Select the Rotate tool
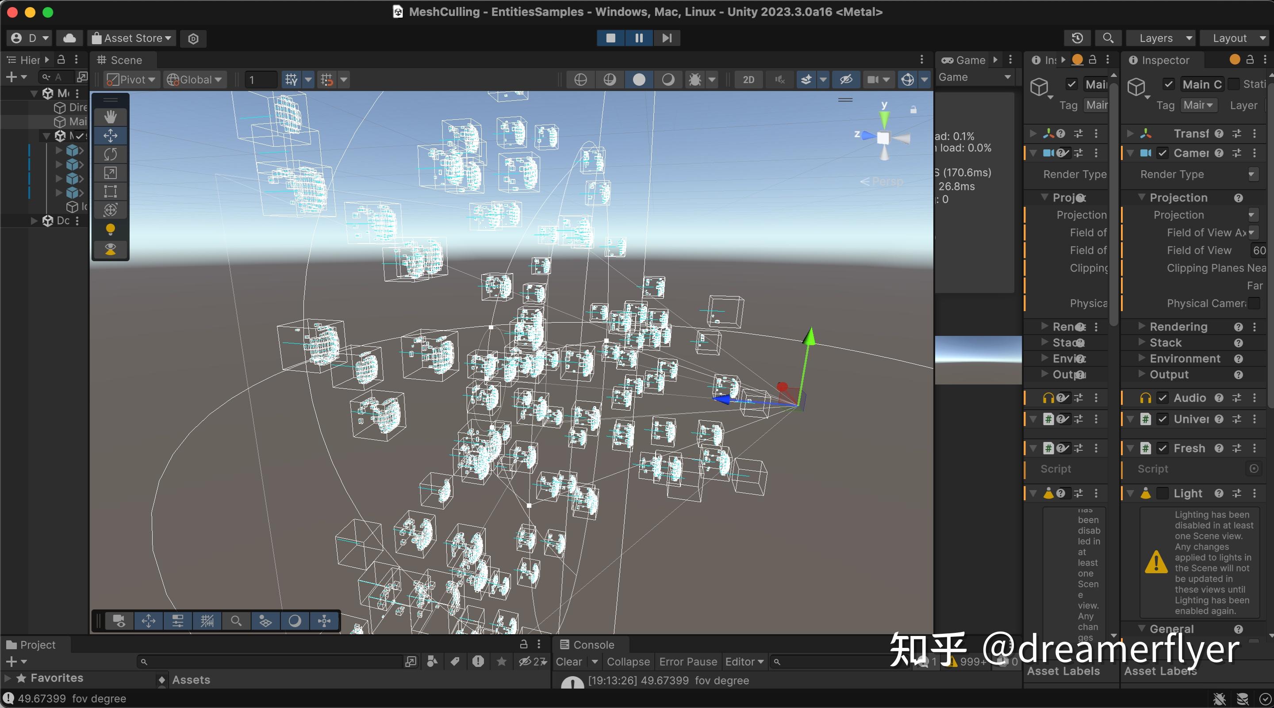This screenshot has height=708, width=1274. point(110,154)
